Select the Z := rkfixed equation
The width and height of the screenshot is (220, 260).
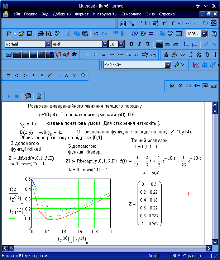(31, 158)
